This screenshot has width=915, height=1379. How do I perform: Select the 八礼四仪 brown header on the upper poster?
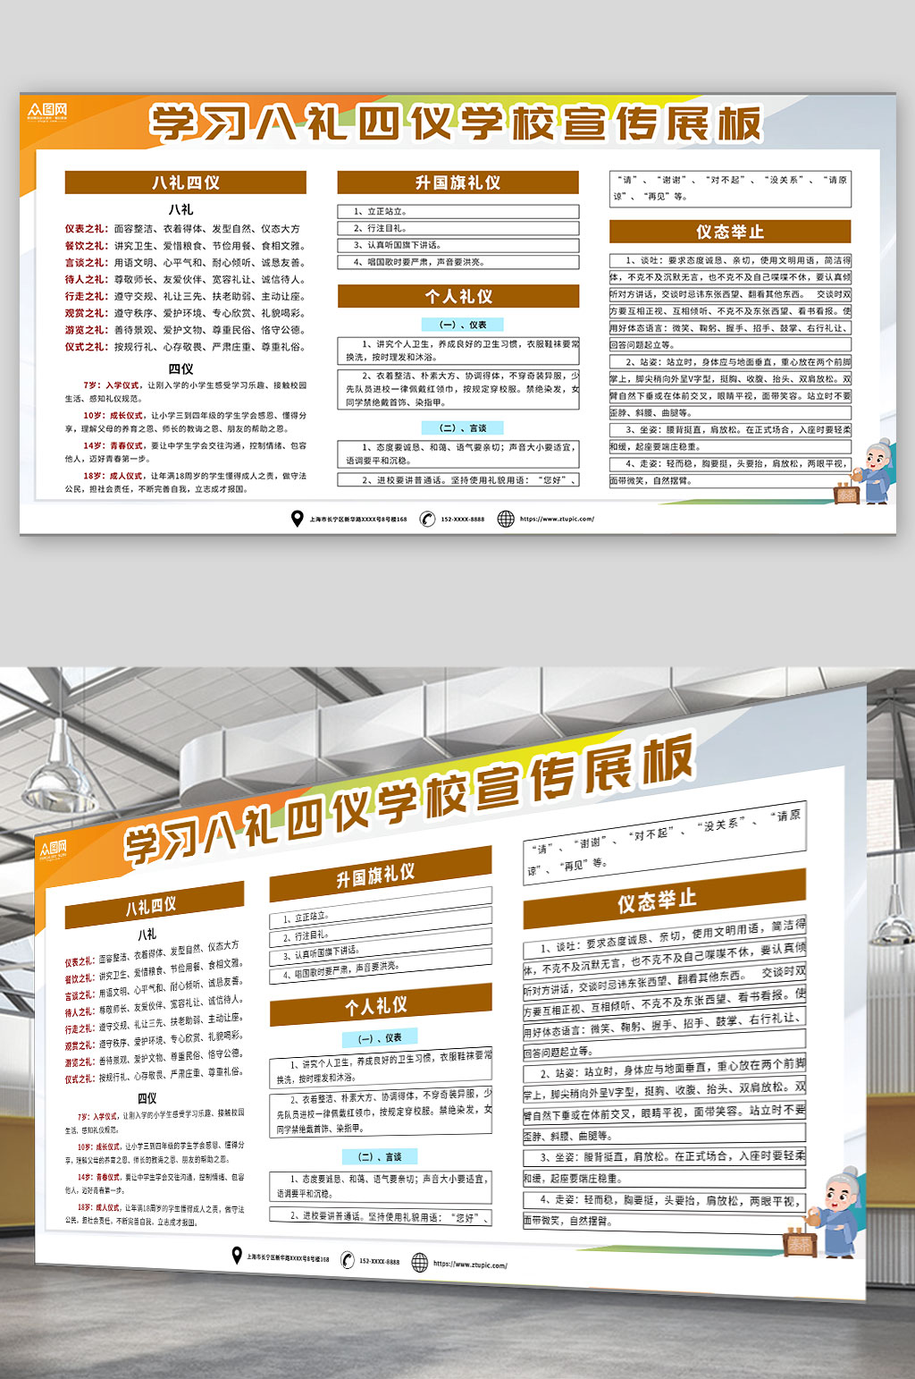pos(185,182)
